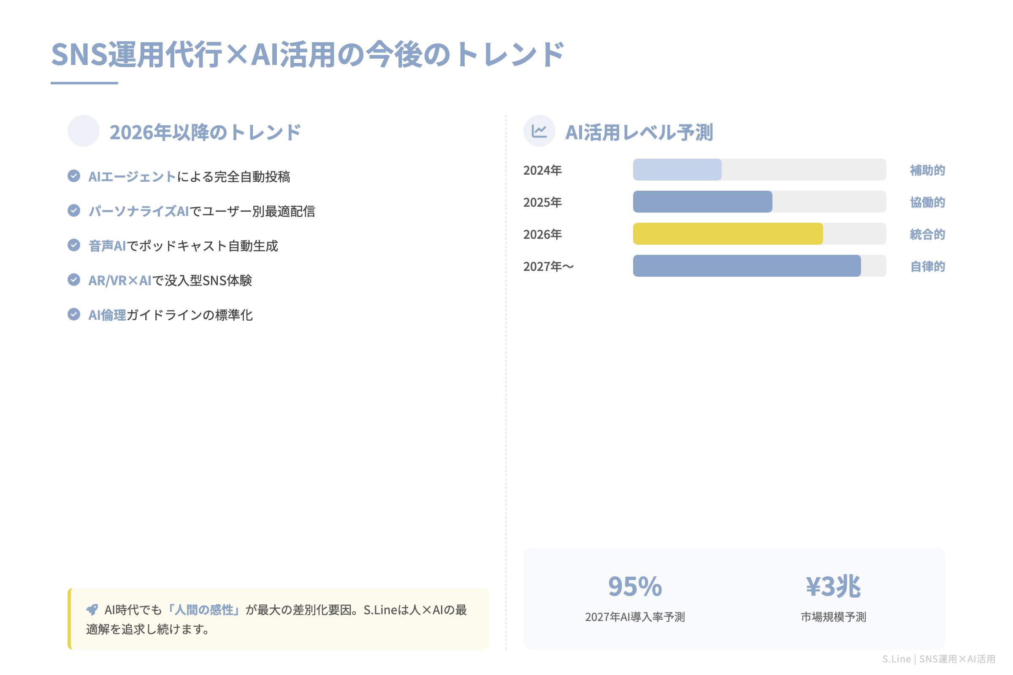
Task: Click the 2025年 year label
Action: pos(542,202)
